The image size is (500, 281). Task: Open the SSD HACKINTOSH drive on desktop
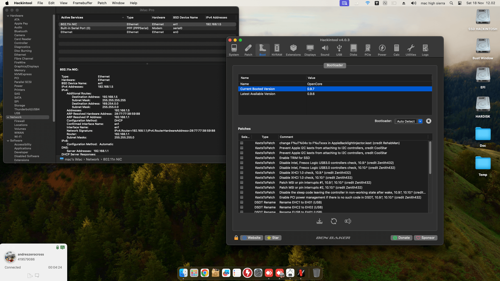pos(483,20)
